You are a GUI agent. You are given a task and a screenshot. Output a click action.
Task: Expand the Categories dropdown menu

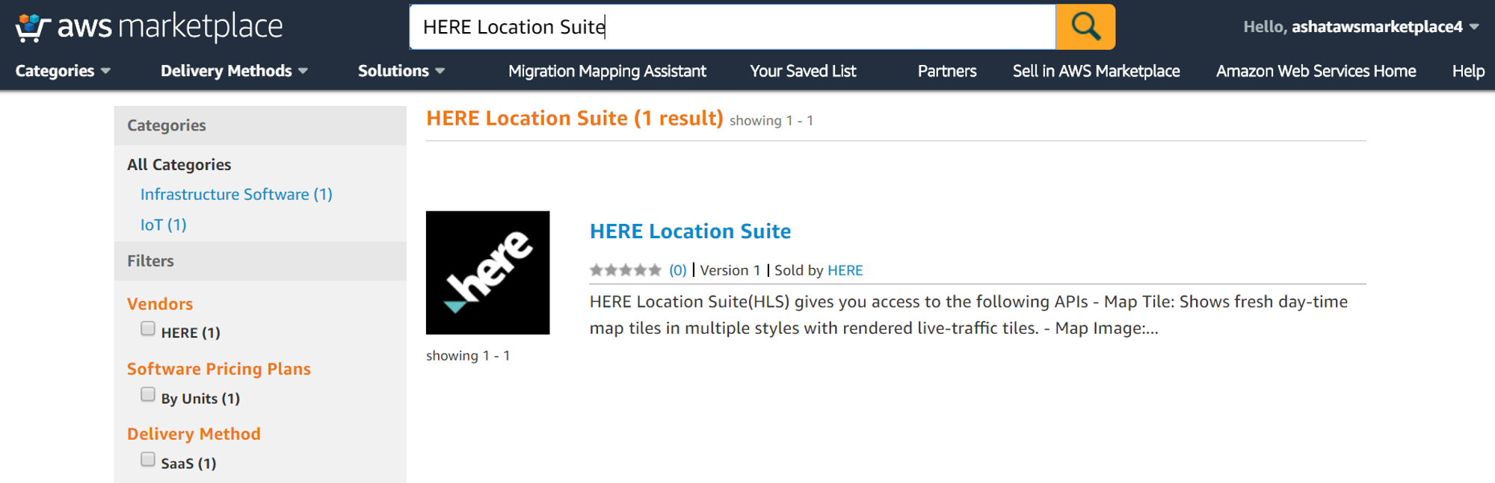coord(63,71)
